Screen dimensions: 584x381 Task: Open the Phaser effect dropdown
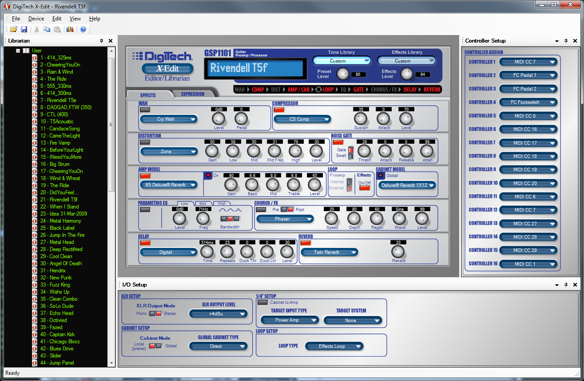pyautogui.click(x=285, y=219)
